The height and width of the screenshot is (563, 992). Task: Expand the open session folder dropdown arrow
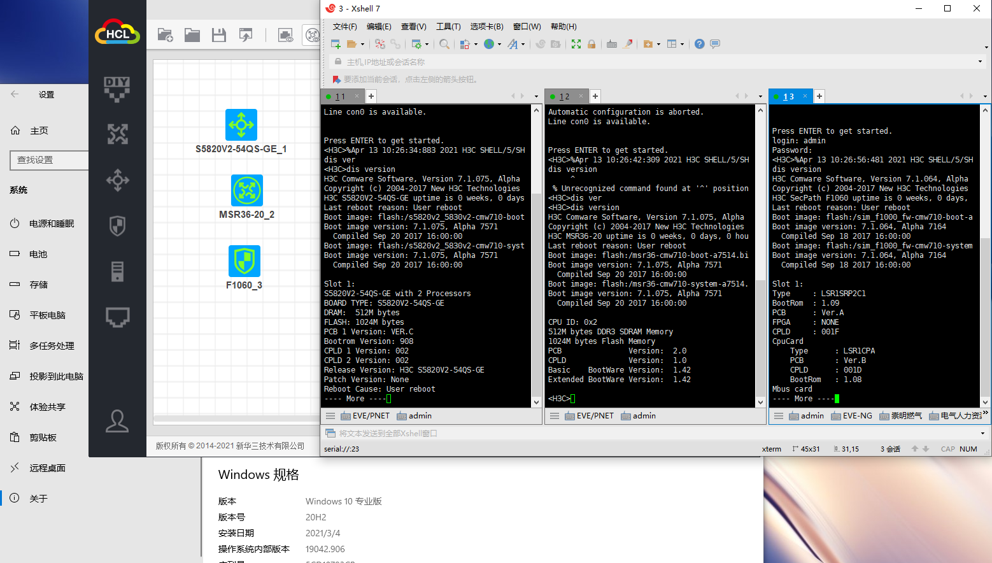click(363, 45)
